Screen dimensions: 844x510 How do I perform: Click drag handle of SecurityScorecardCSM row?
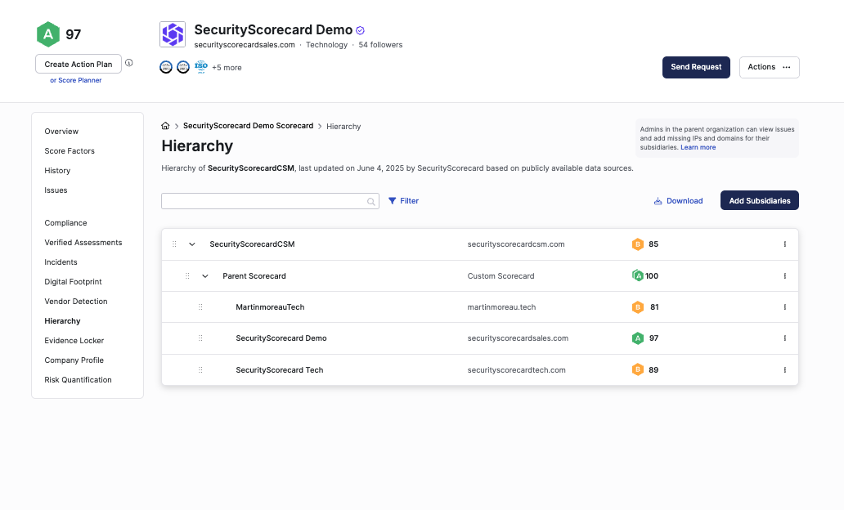pyautogui.click(x=174, y=244)
